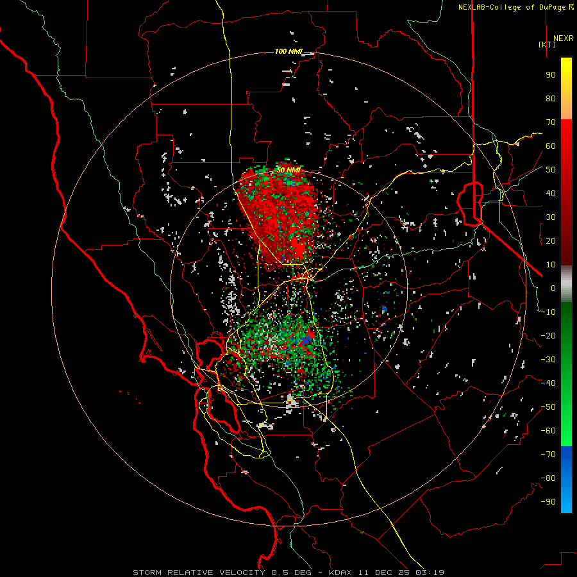This screenshot has width=577, height=577.
Task: Click the 90 value on velocity scale
Action: (551, 75)
